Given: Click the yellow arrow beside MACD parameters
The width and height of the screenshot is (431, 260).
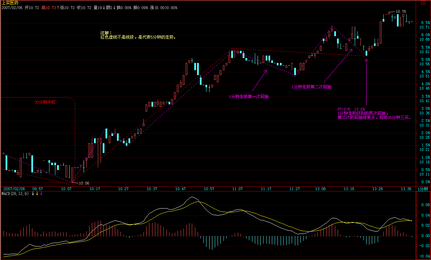Looking at the screenshot, I should click(37, 194).
